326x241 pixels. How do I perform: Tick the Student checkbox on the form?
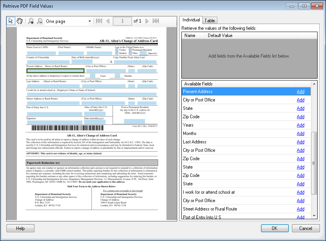pos(117,53)
